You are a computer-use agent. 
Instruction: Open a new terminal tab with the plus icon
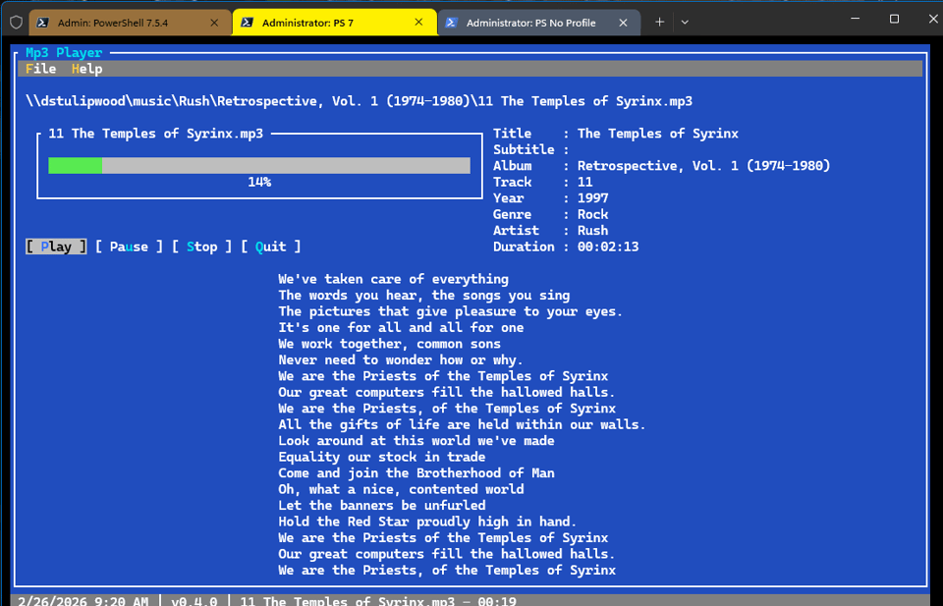[659, 21]
